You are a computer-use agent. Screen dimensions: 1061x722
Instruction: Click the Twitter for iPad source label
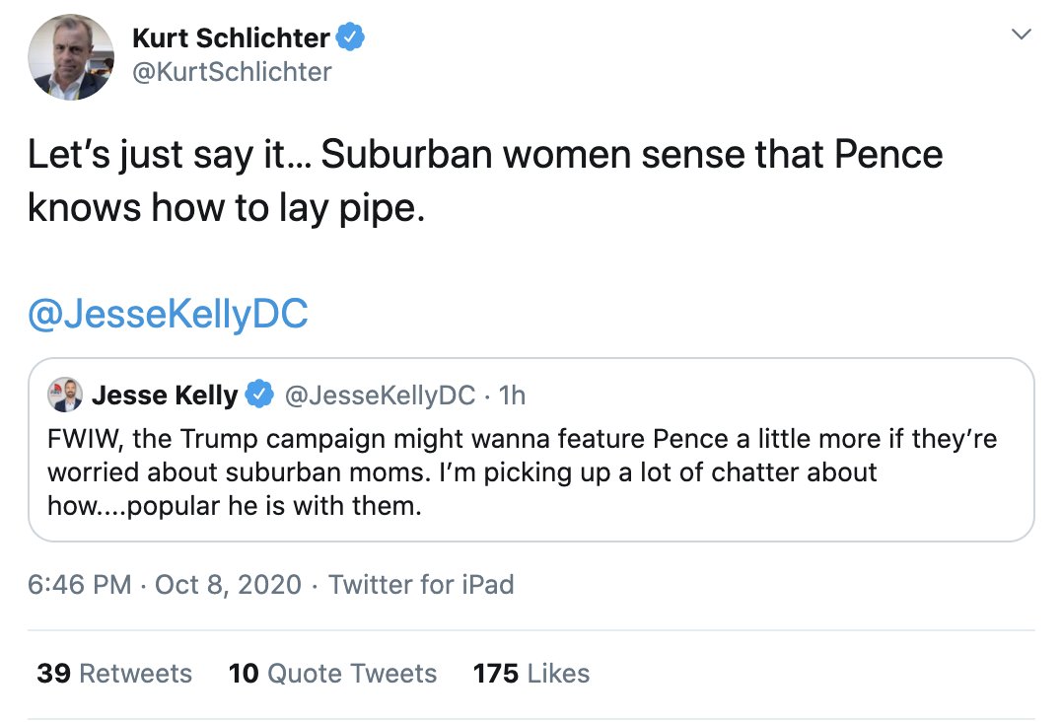421,584
